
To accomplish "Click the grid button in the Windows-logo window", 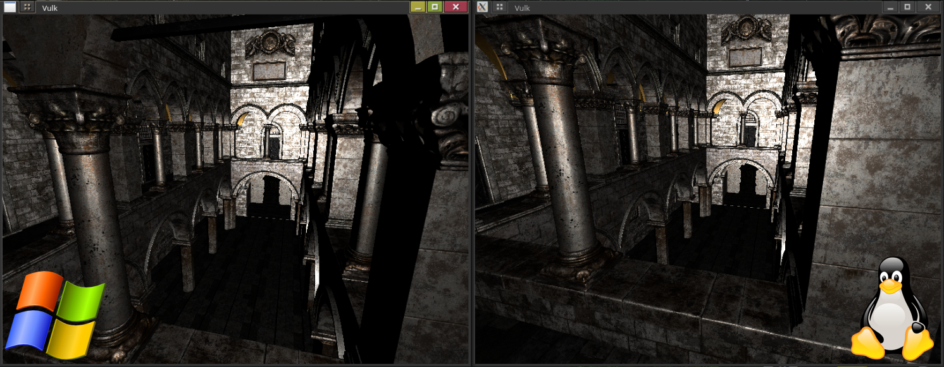I will [27, 7].
